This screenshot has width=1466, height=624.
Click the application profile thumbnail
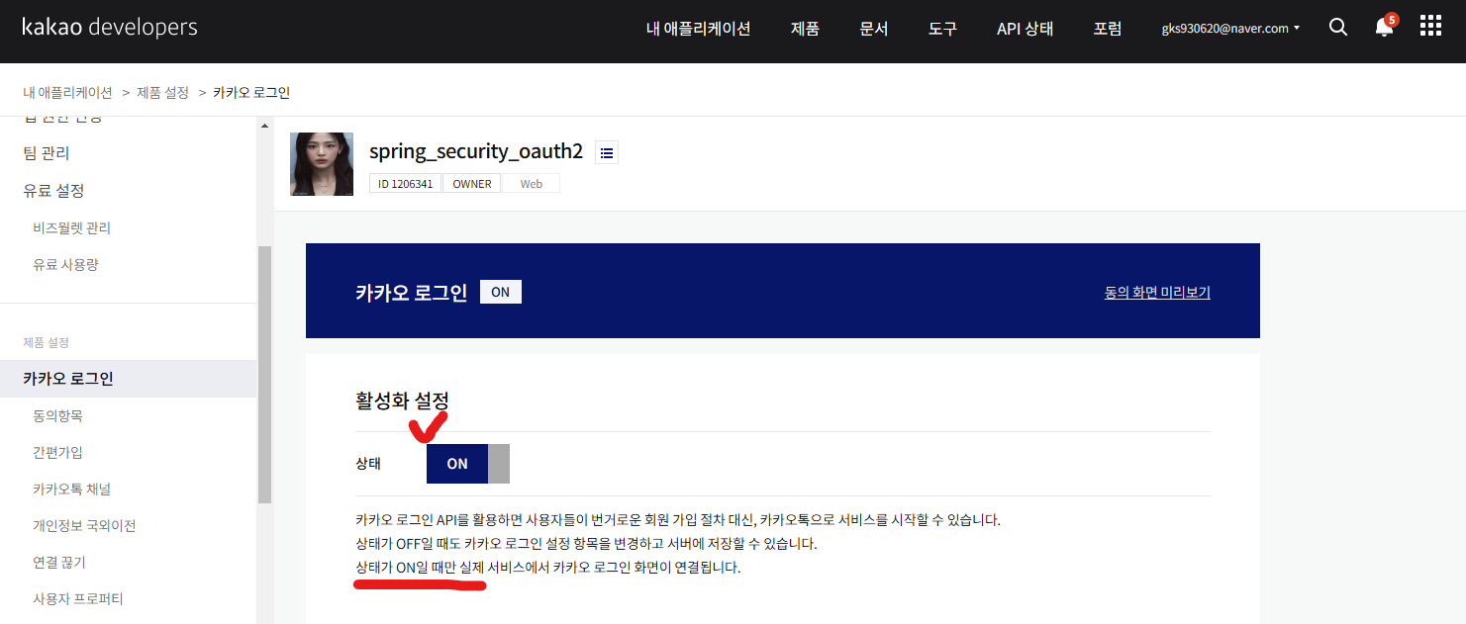coord(322,164)
